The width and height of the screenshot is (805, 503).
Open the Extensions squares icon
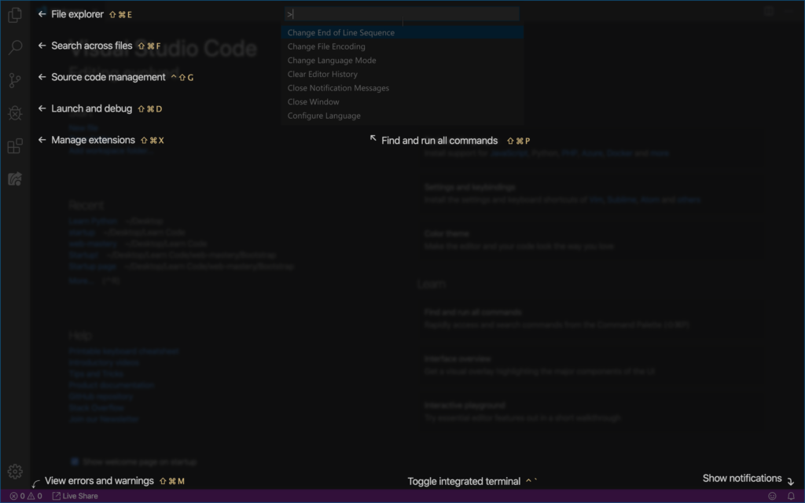pyautogui.click(x=15, y=145)
